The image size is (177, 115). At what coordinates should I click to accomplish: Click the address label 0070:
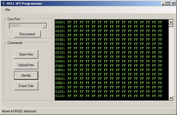[60, 53]
